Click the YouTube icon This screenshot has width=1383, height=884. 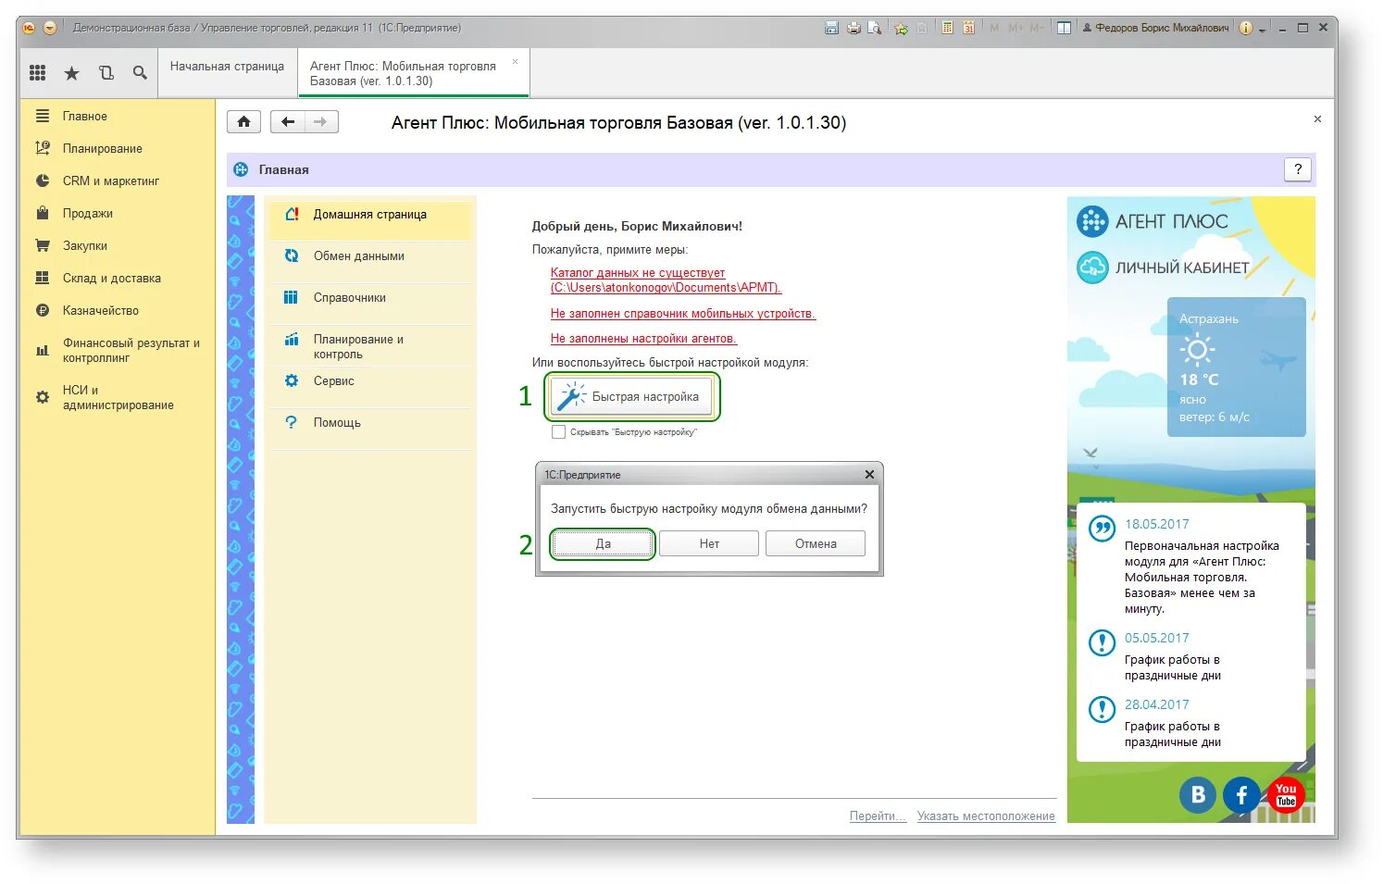pos(1286,794)
